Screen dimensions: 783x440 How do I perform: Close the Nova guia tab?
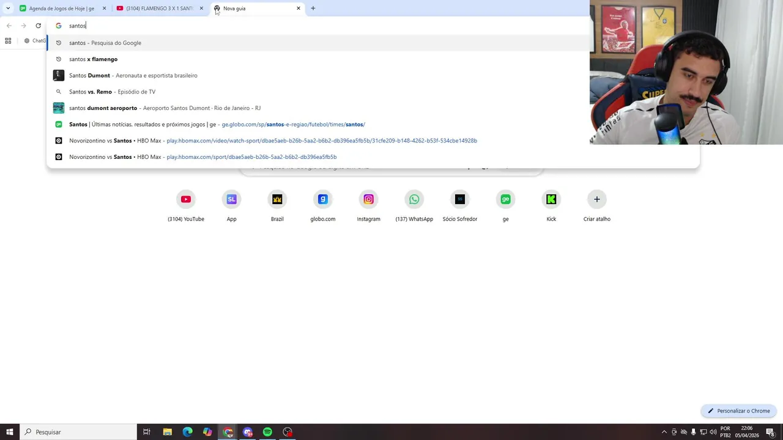pos(299,9)
